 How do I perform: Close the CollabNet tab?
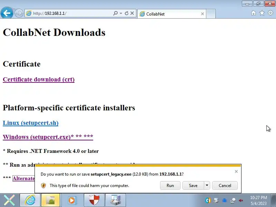(203, 14)
